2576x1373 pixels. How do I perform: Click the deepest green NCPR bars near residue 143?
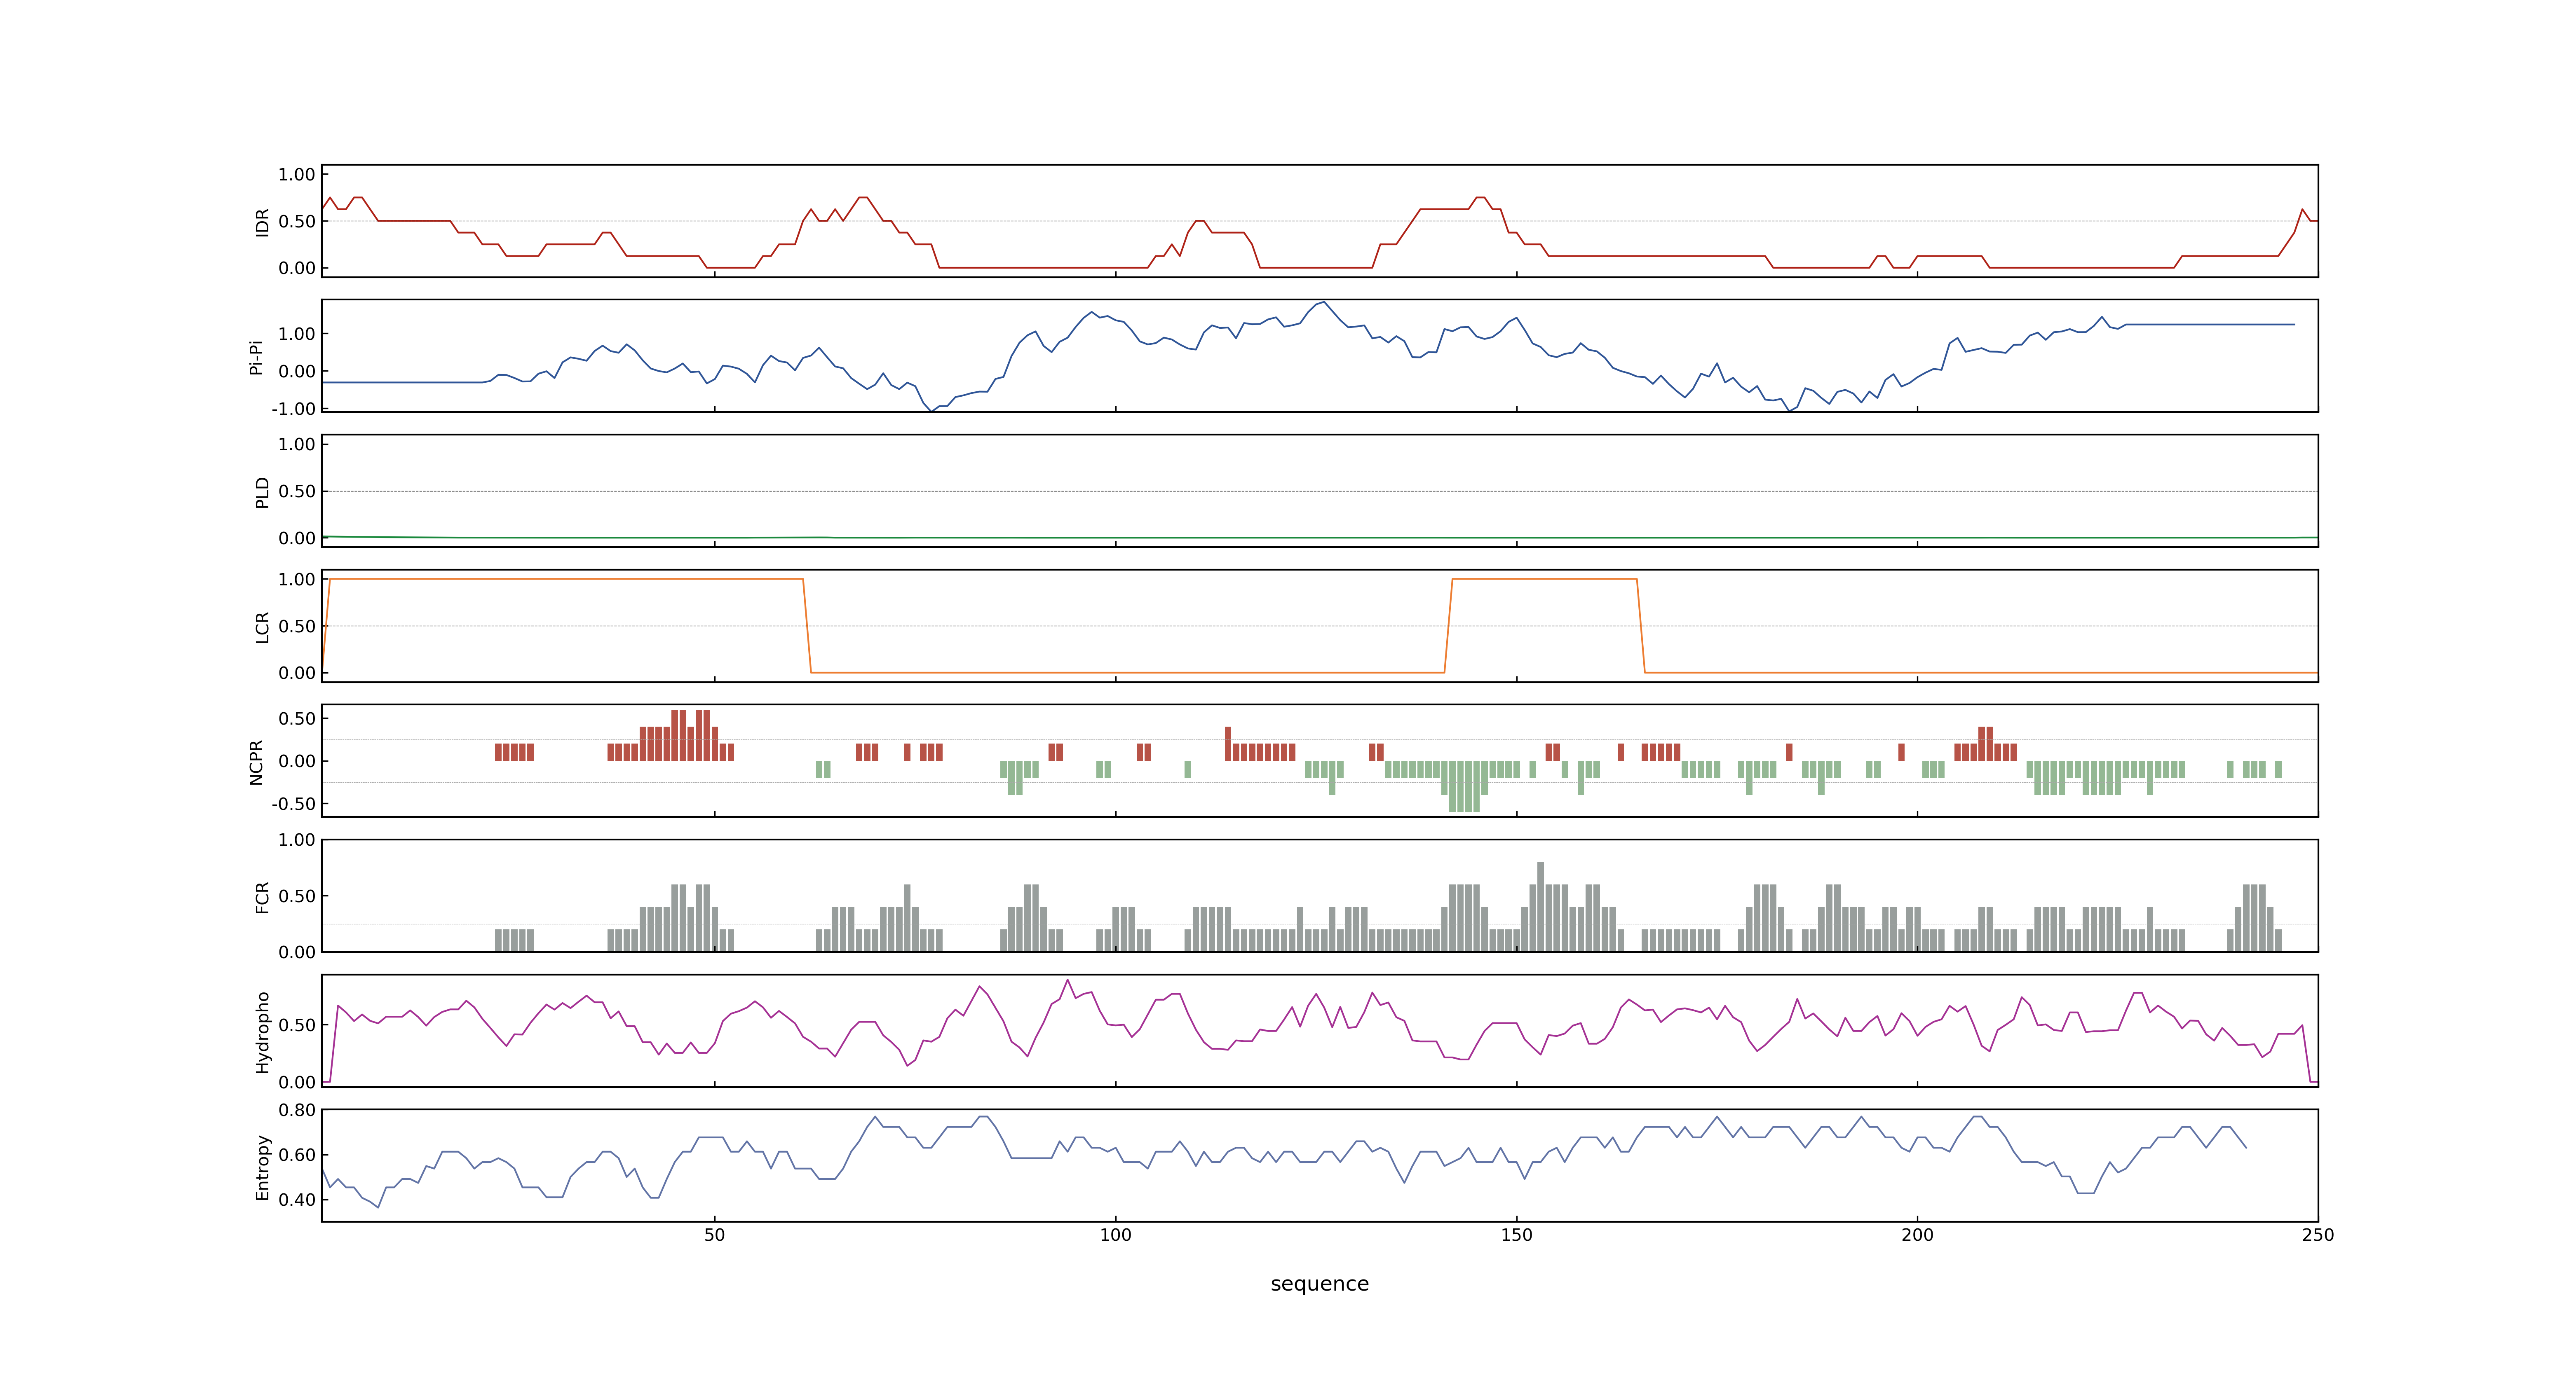1464,786
